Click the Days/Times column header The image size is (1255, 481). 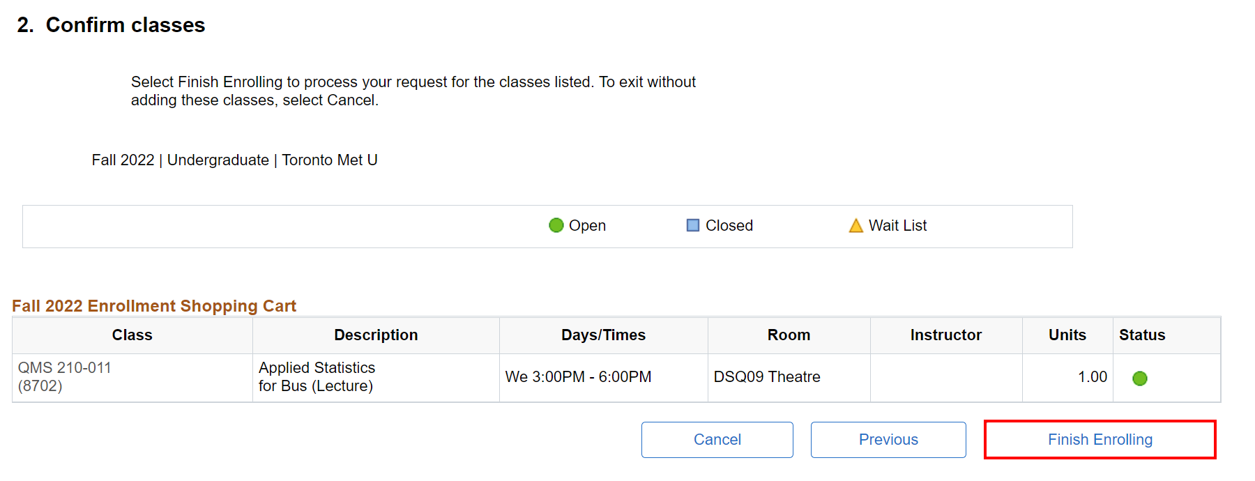pyautogui.click(x=603, y=335)
